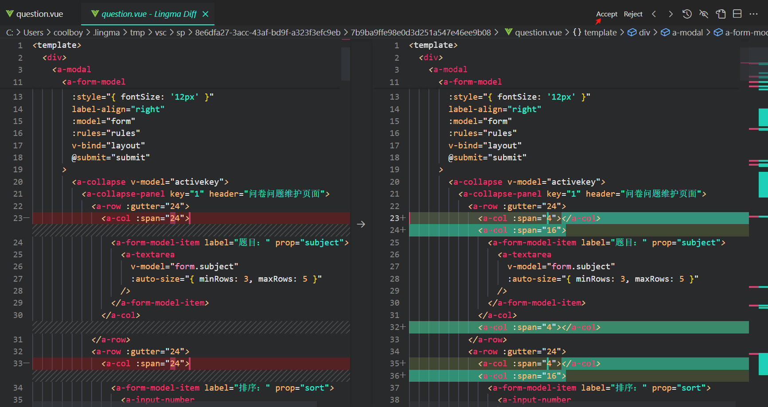Click v-bind="layout" in the left pane

pyautogui.click(x=109, y=146)
